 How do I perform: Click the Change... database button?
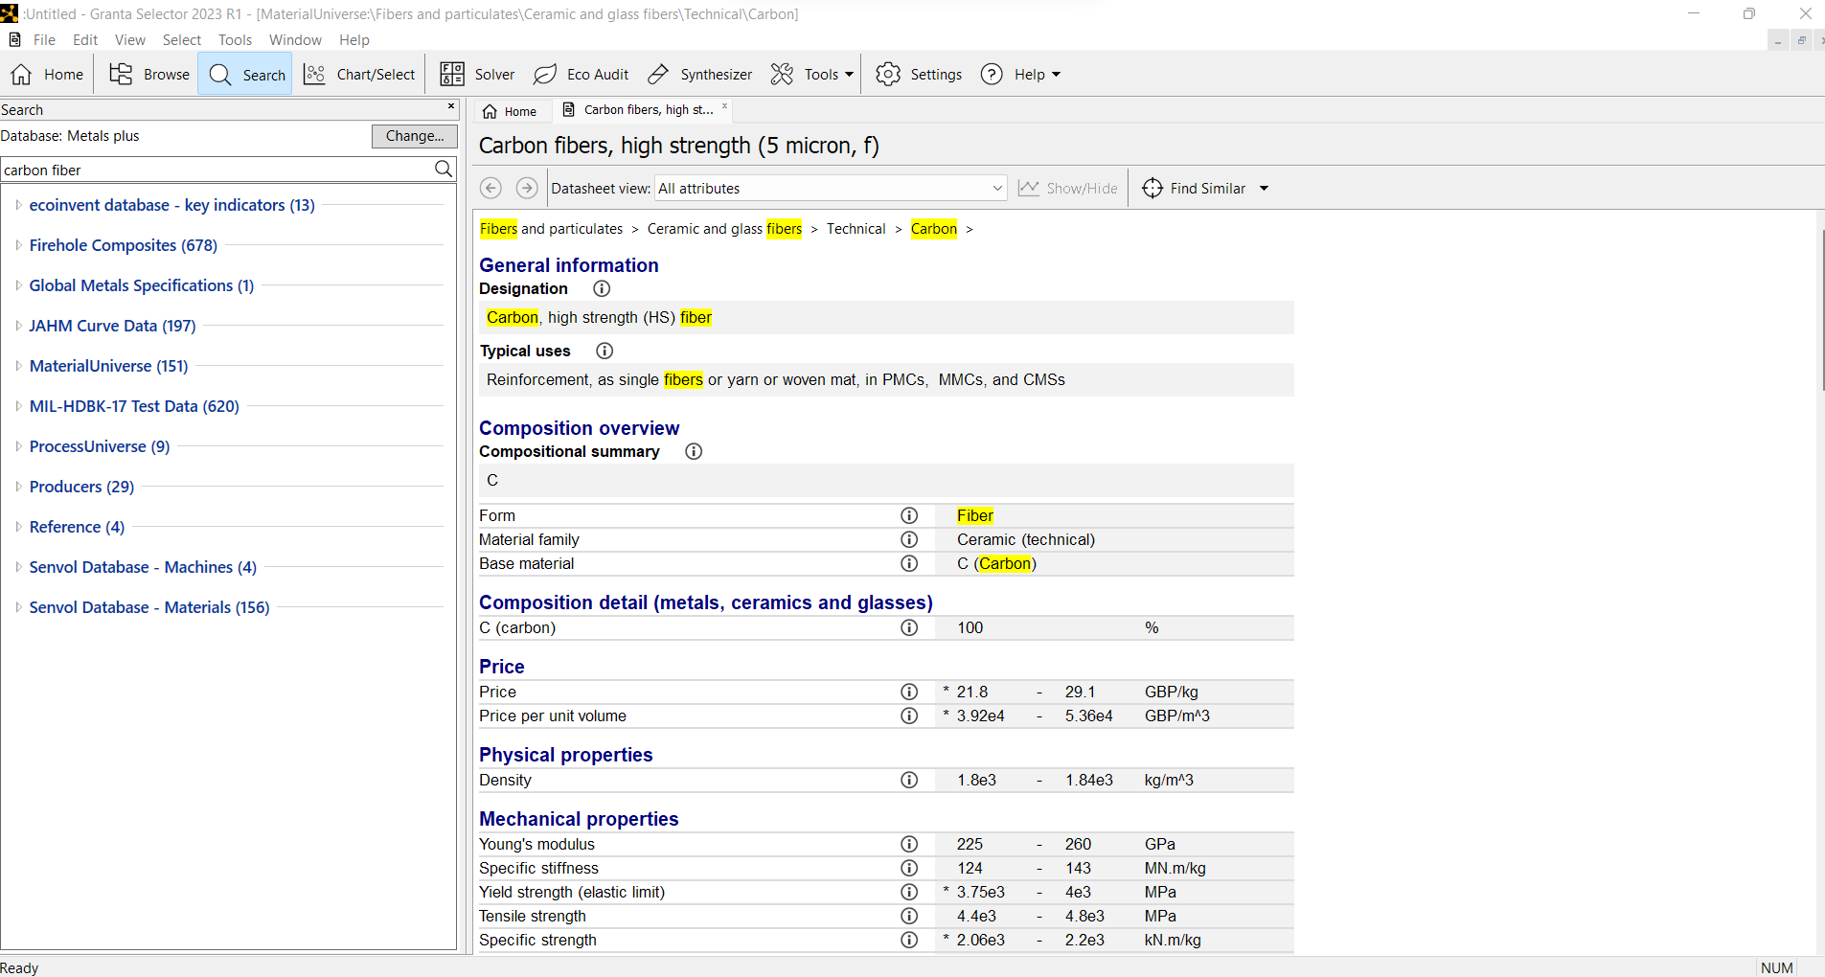[x=414, y=136]
